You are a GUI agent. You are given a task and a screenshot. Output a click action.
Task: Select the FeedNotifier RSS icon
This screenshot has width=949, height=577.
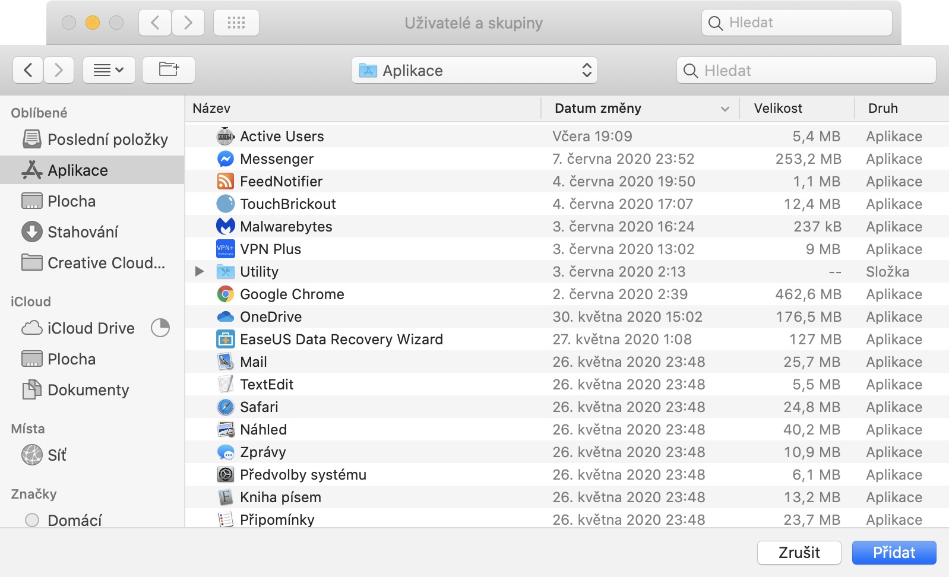pyautogui.click(x=225, y=182)
